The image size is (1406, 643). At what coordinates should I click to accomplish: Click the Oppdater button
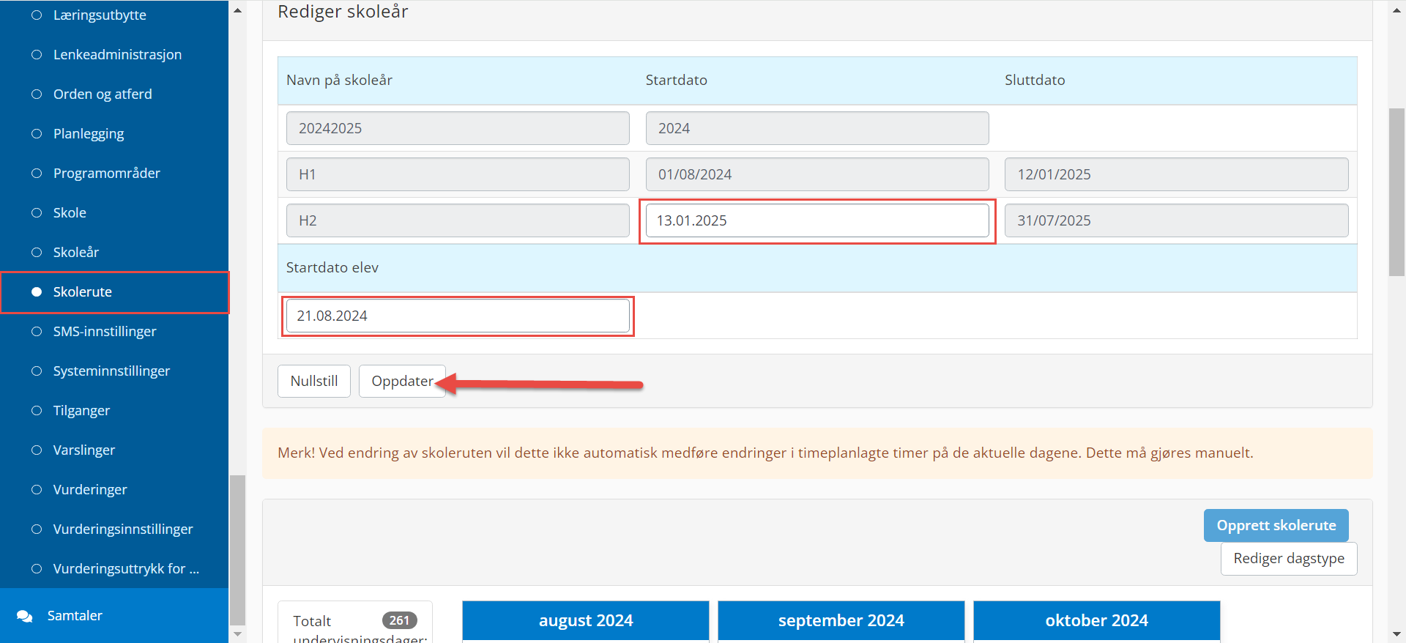tap(402, 381)
